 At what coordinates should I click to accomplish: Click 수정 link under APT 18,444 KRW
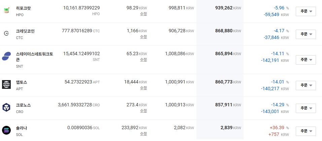tap(144, 88)
